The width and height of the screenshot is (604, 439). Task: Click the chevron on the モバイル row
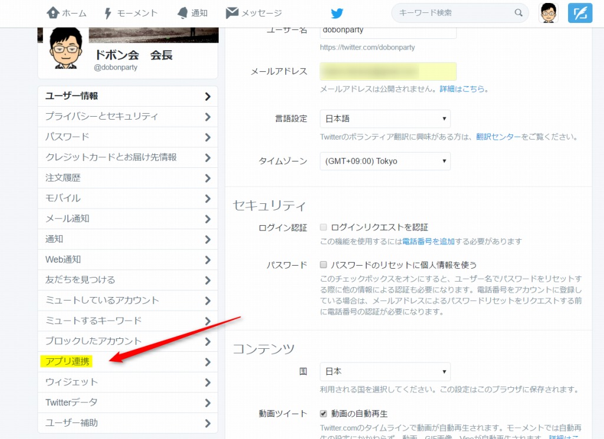click(x=208, y=199)
